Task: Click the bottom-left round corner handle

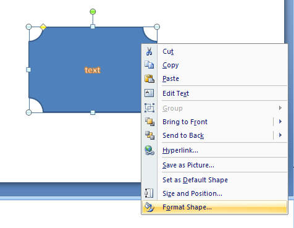Action: [x=29, y=112]
